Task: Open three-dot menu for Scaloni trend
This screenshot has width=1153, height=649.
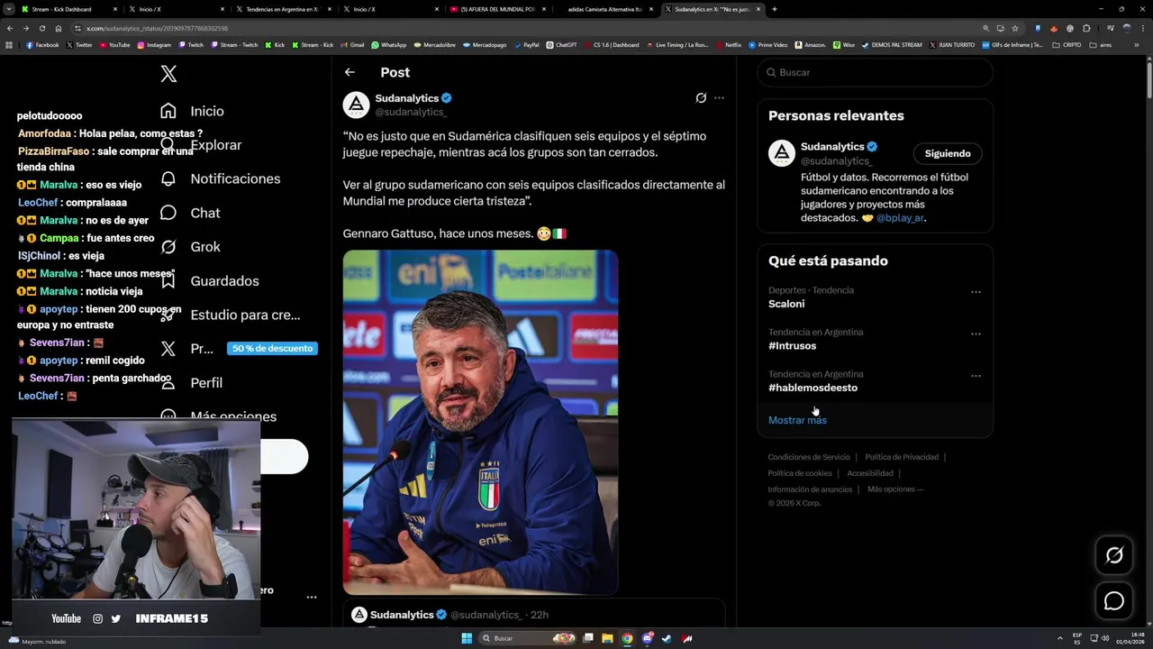Action: [976, 292]
